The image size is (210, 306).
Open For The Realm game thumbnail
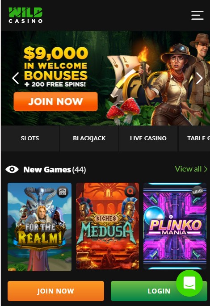40,227
